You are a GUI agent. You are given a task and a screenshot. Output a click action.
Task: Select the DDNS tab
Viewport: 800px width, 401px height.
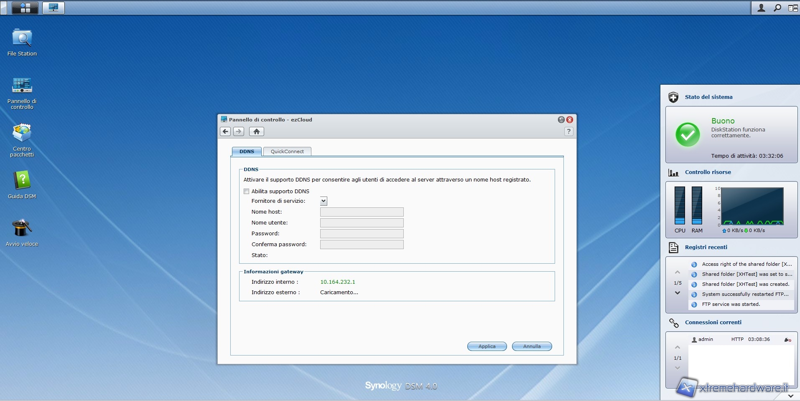click(247, 151)
